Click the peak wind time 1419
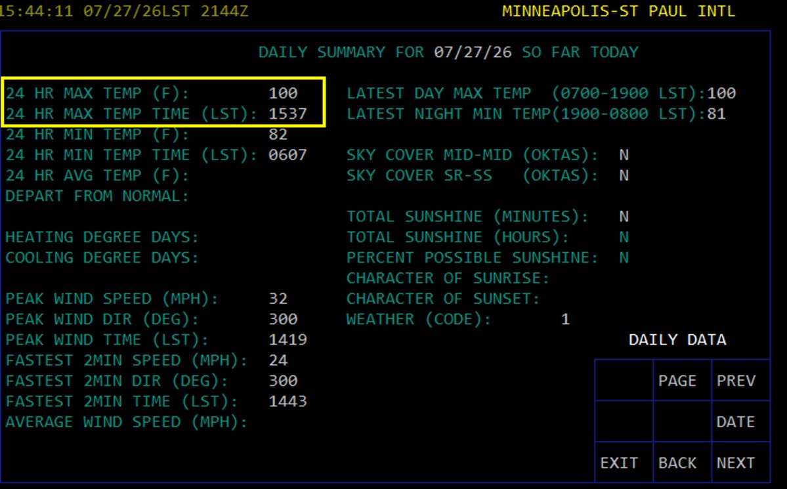Viewport: 787px width, 489px height. pos(287,340)
